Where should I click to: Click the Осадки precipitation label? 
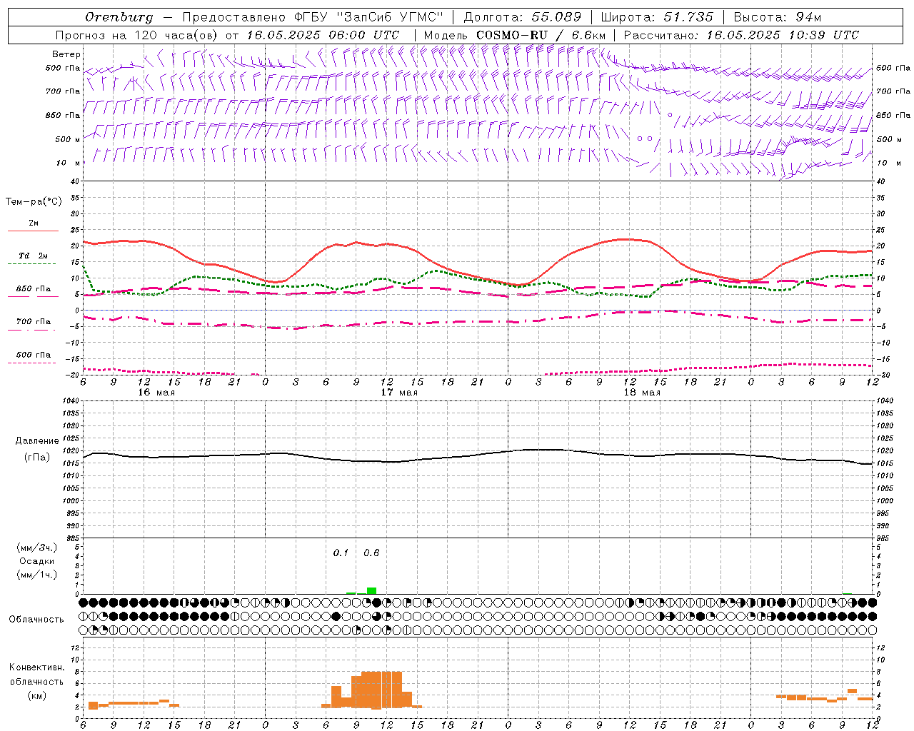pyautogui.click(x=37, y=561)
